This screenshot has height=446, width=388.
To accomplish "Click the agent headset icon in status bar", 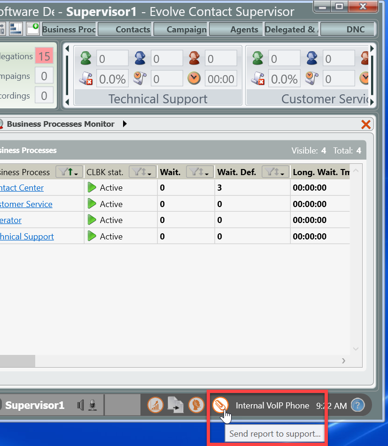I will 196,405.
